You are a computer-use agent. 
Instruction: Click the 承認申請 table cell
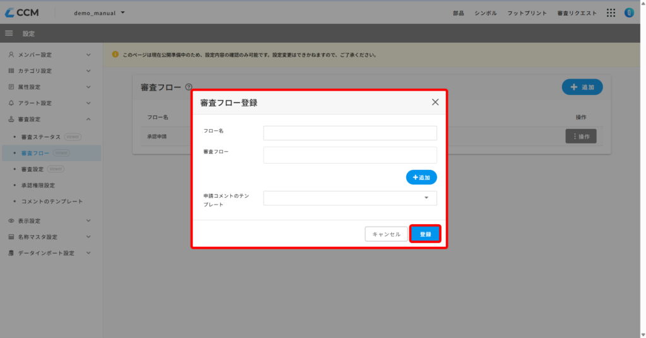157,137
